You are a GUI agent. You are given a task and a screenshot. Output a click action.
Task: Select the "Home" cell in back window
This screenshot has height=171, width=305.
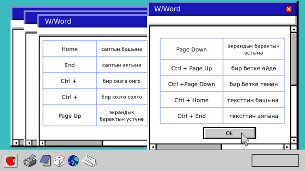point(70,48)
